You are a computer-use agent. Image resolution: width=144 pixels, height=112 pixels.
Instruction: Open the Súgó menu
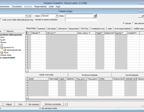pos(58,7)
